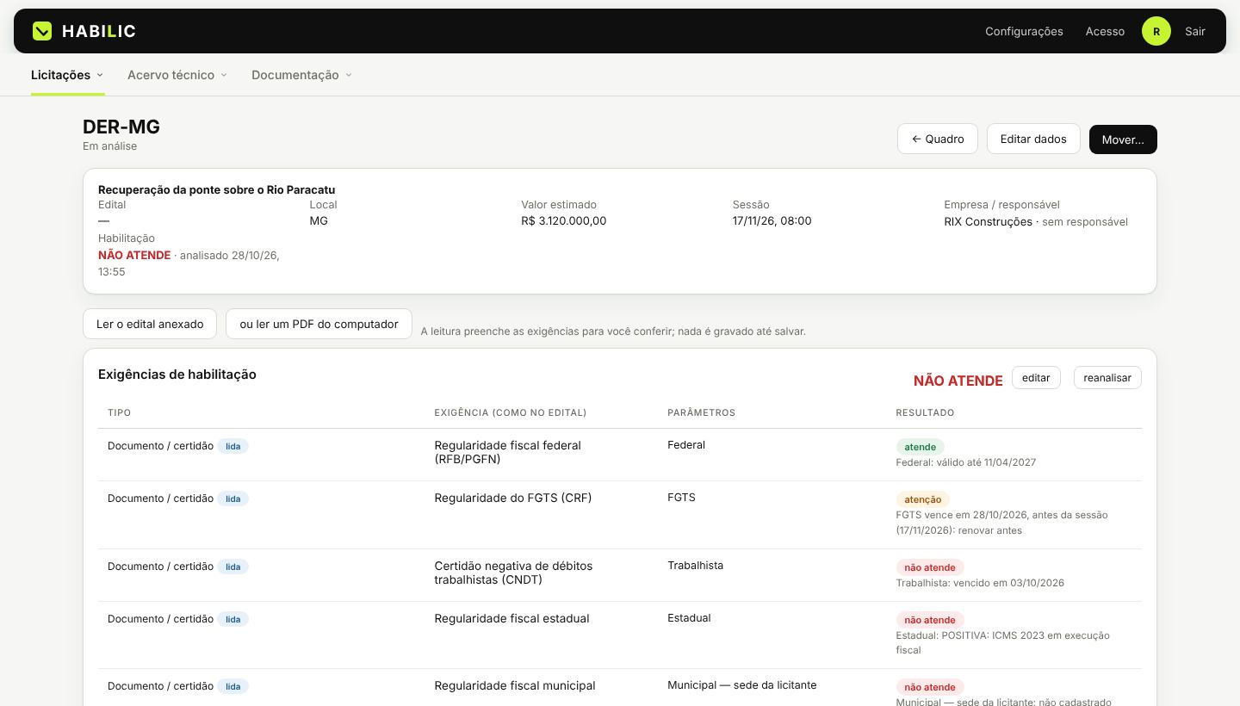Click the Editar dados button
Image resolution: width=1240 pixels, height=706 pixels.
click(1033, 139)
